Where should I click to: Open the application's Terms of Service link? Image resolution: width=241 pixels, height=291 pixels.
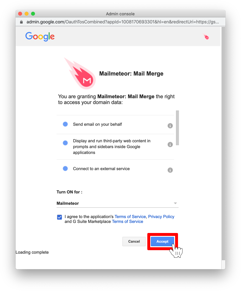pyautogui.click(x=130, y=216)
